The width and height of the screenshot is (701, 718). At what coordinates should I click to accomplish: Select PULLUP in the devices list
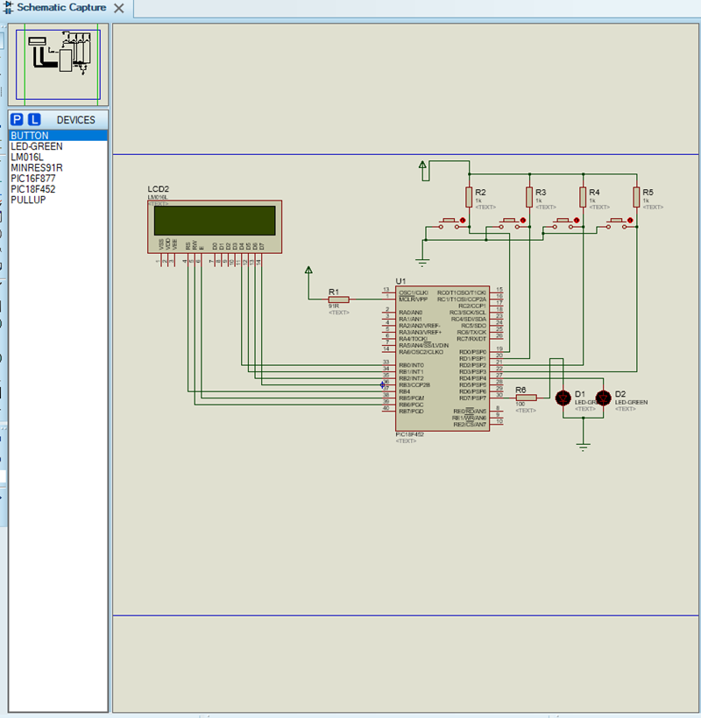point(28,200)
